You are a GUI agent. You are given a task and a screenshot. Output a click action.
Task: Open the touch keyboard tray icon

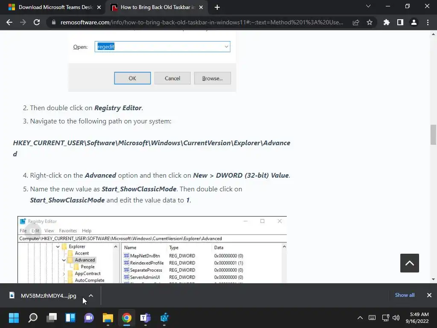pos(372,318)
